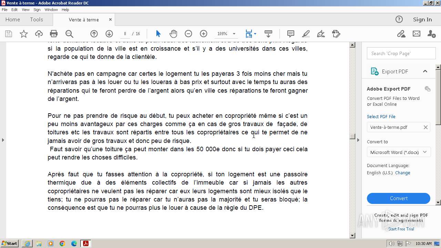Share a link to the file
The width and height of the screenshot is (441, 248).
coord(401,34)
